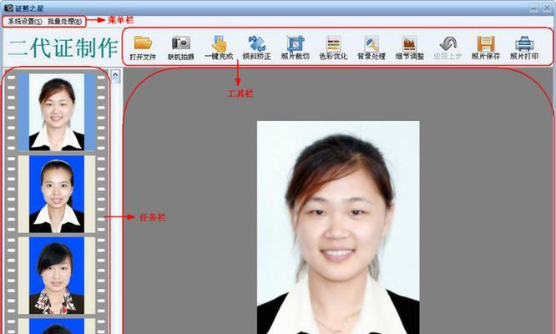Open 细节调整 detail adjustment

tap(410, 48)
